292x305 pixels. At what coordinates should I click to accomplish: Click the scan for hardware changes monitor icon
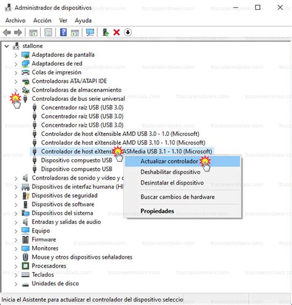pyautogui.click(x=90, y=33)
